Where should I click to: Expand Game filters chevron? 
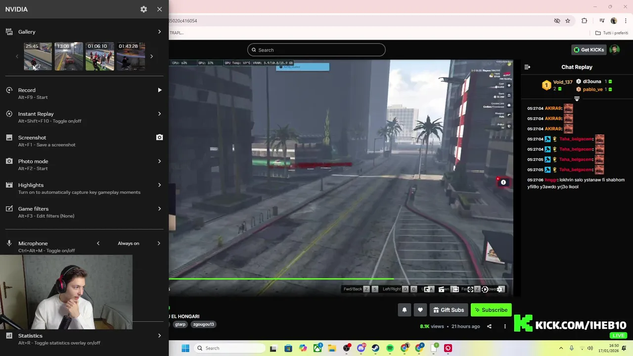pos(159,209)
